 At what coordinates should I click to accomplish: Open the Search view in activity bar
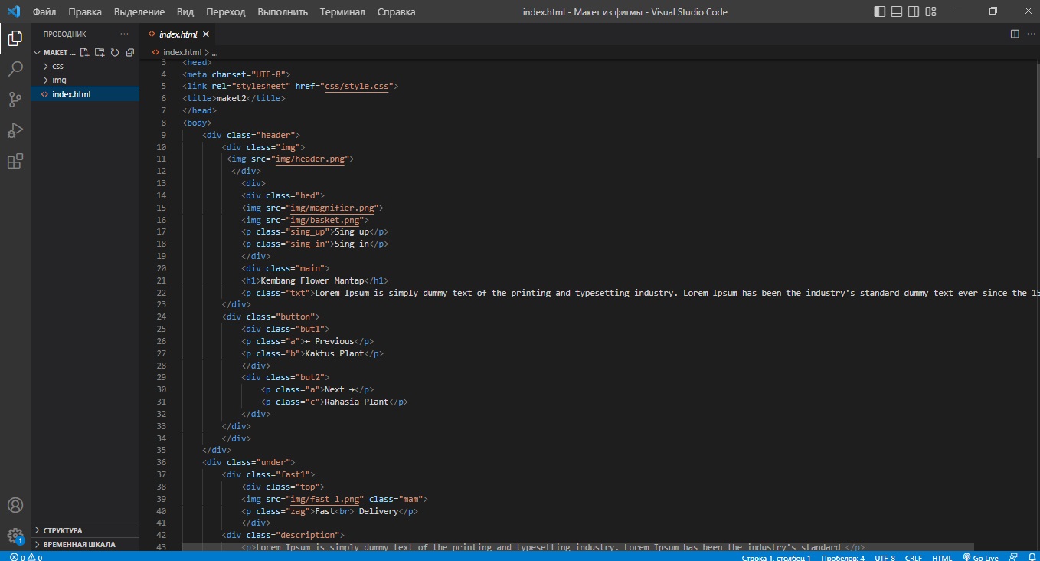point(15,69)
